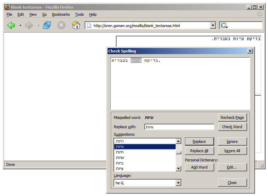Click the Check Word button
Screen dimensions: 268x196
pos(232,127)
